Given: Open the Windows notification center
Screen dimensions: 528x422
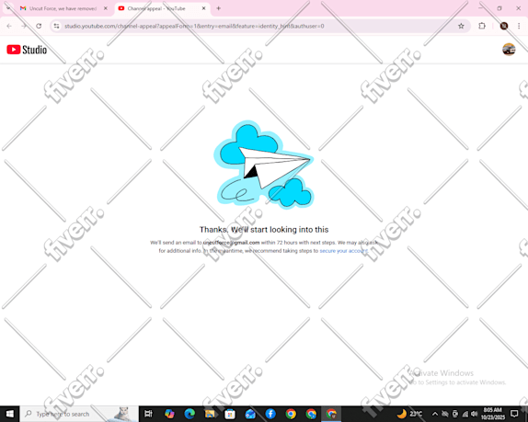Looking at the screenshot, I should (514, 414).
